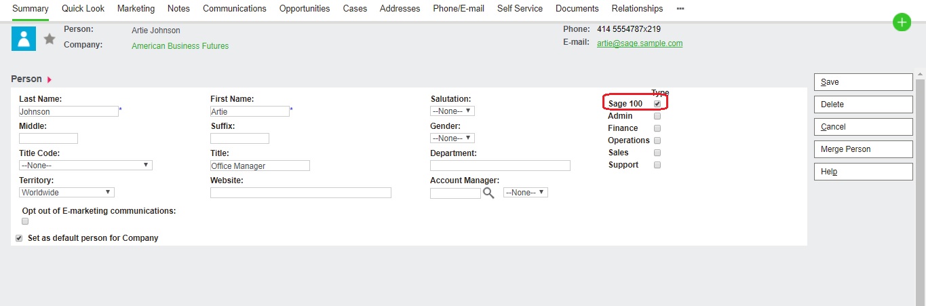Switch to the Opportunities tab

305,9
